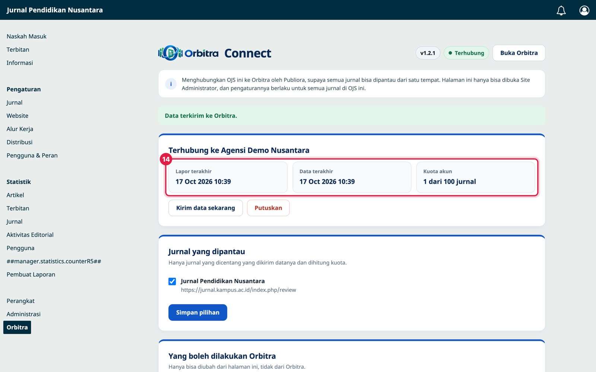Open the notifications bell icon
This screenshot has width=596, height=372.
[x=561, y=10]
